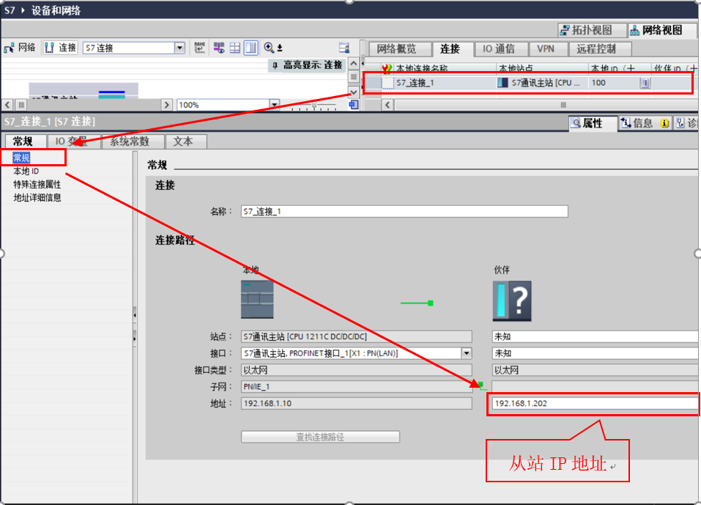Open the local 接口 PROFINET dropdown
Image resolution: width=701 pixels, height=505 pixels.
467,353
